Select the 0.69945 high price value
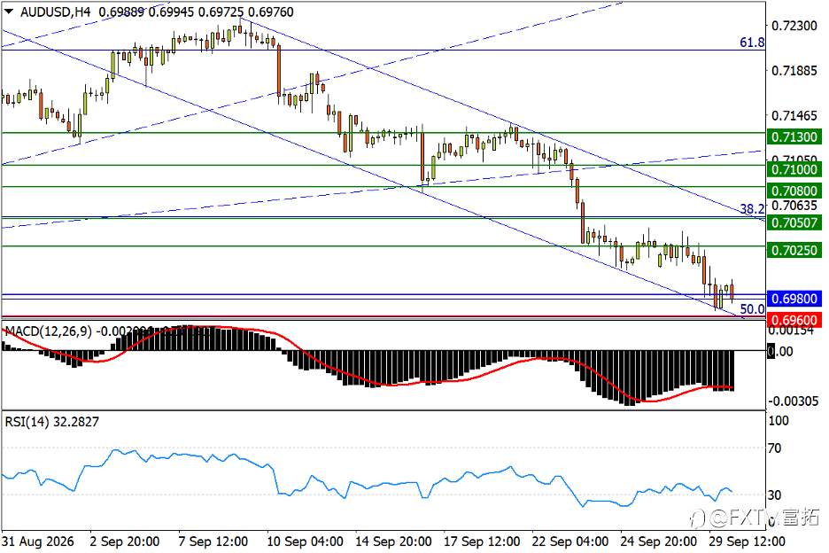829x553 pixels. pos(171,12)
